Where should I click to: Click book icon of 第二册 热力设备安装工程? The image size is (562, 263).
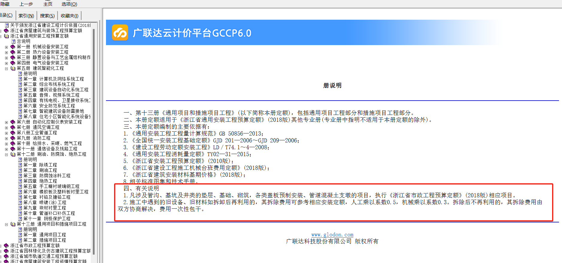[13, 52]
